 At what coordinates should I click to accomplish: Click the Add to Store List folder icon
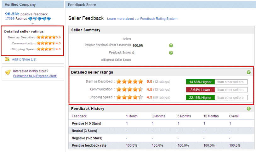click(x=7, y=59)
